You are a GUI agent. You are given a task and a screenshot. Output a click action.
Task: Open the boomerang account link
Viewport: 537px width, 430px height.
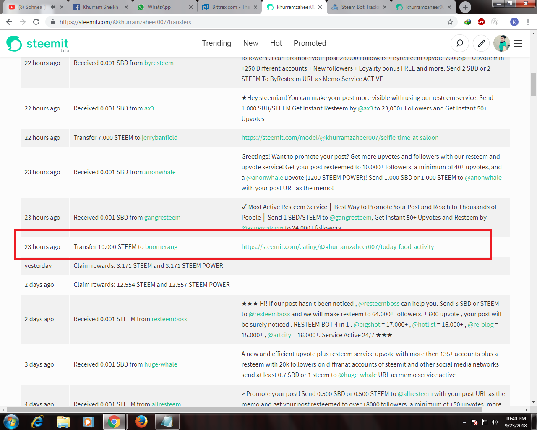tap(162, 247)
